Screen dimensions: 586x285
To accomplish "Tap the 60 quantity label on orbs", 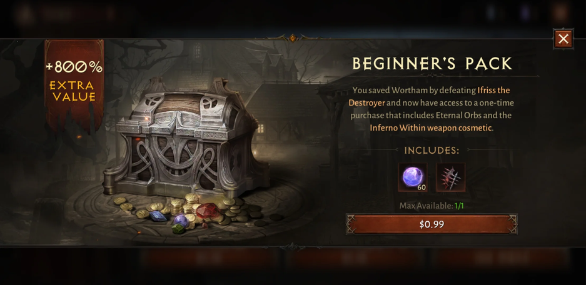I will [x=421, y=187].
